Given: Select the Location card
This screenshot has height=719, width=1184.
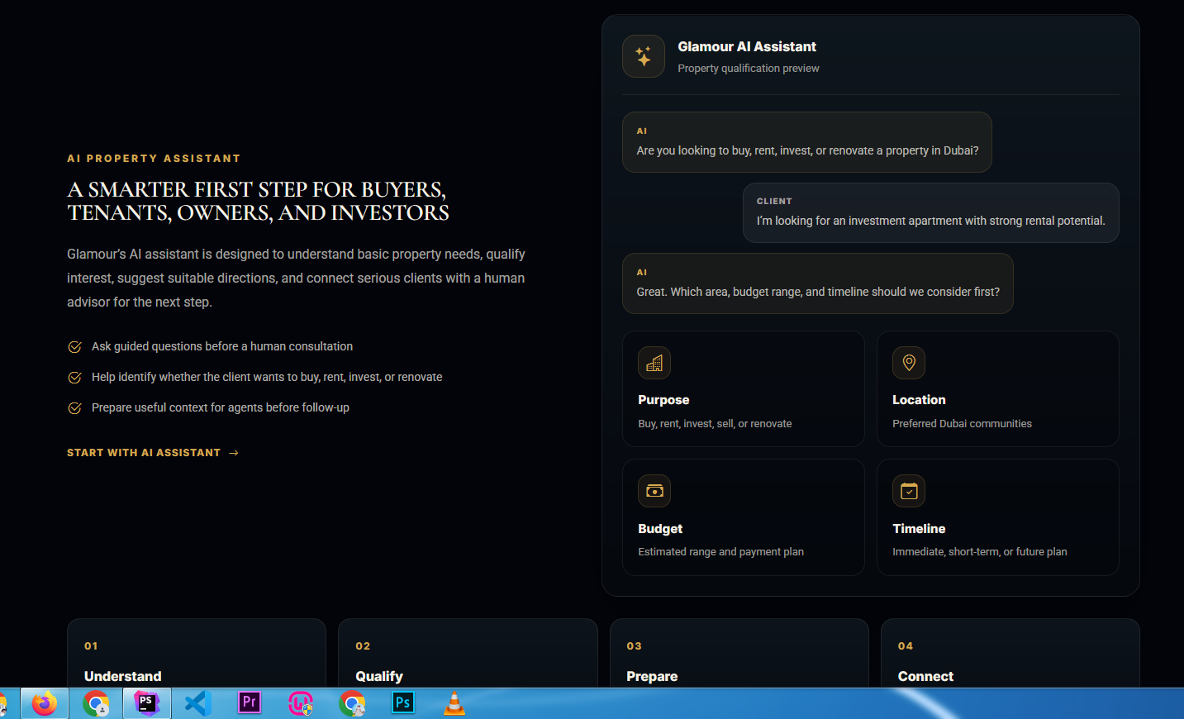Looking at the screenshot, I should coord(998,389).
